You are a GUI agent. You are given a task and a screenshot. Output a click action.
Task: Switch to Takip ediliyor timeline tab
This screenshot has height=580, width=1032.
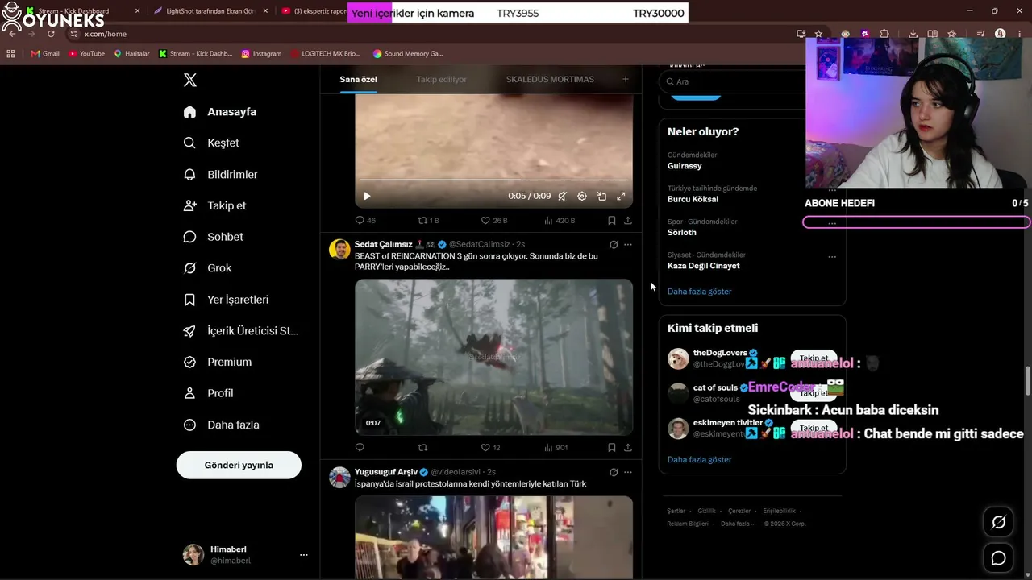click(x=442, y=79)
